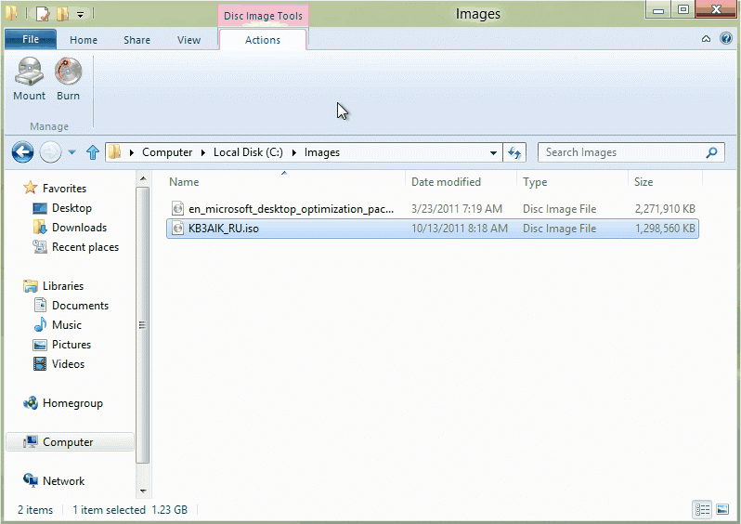This screenshot has width=741, height=524.
Task: Click the 3/23/2011 7:19 AM date cell
Action: (457, 208)
